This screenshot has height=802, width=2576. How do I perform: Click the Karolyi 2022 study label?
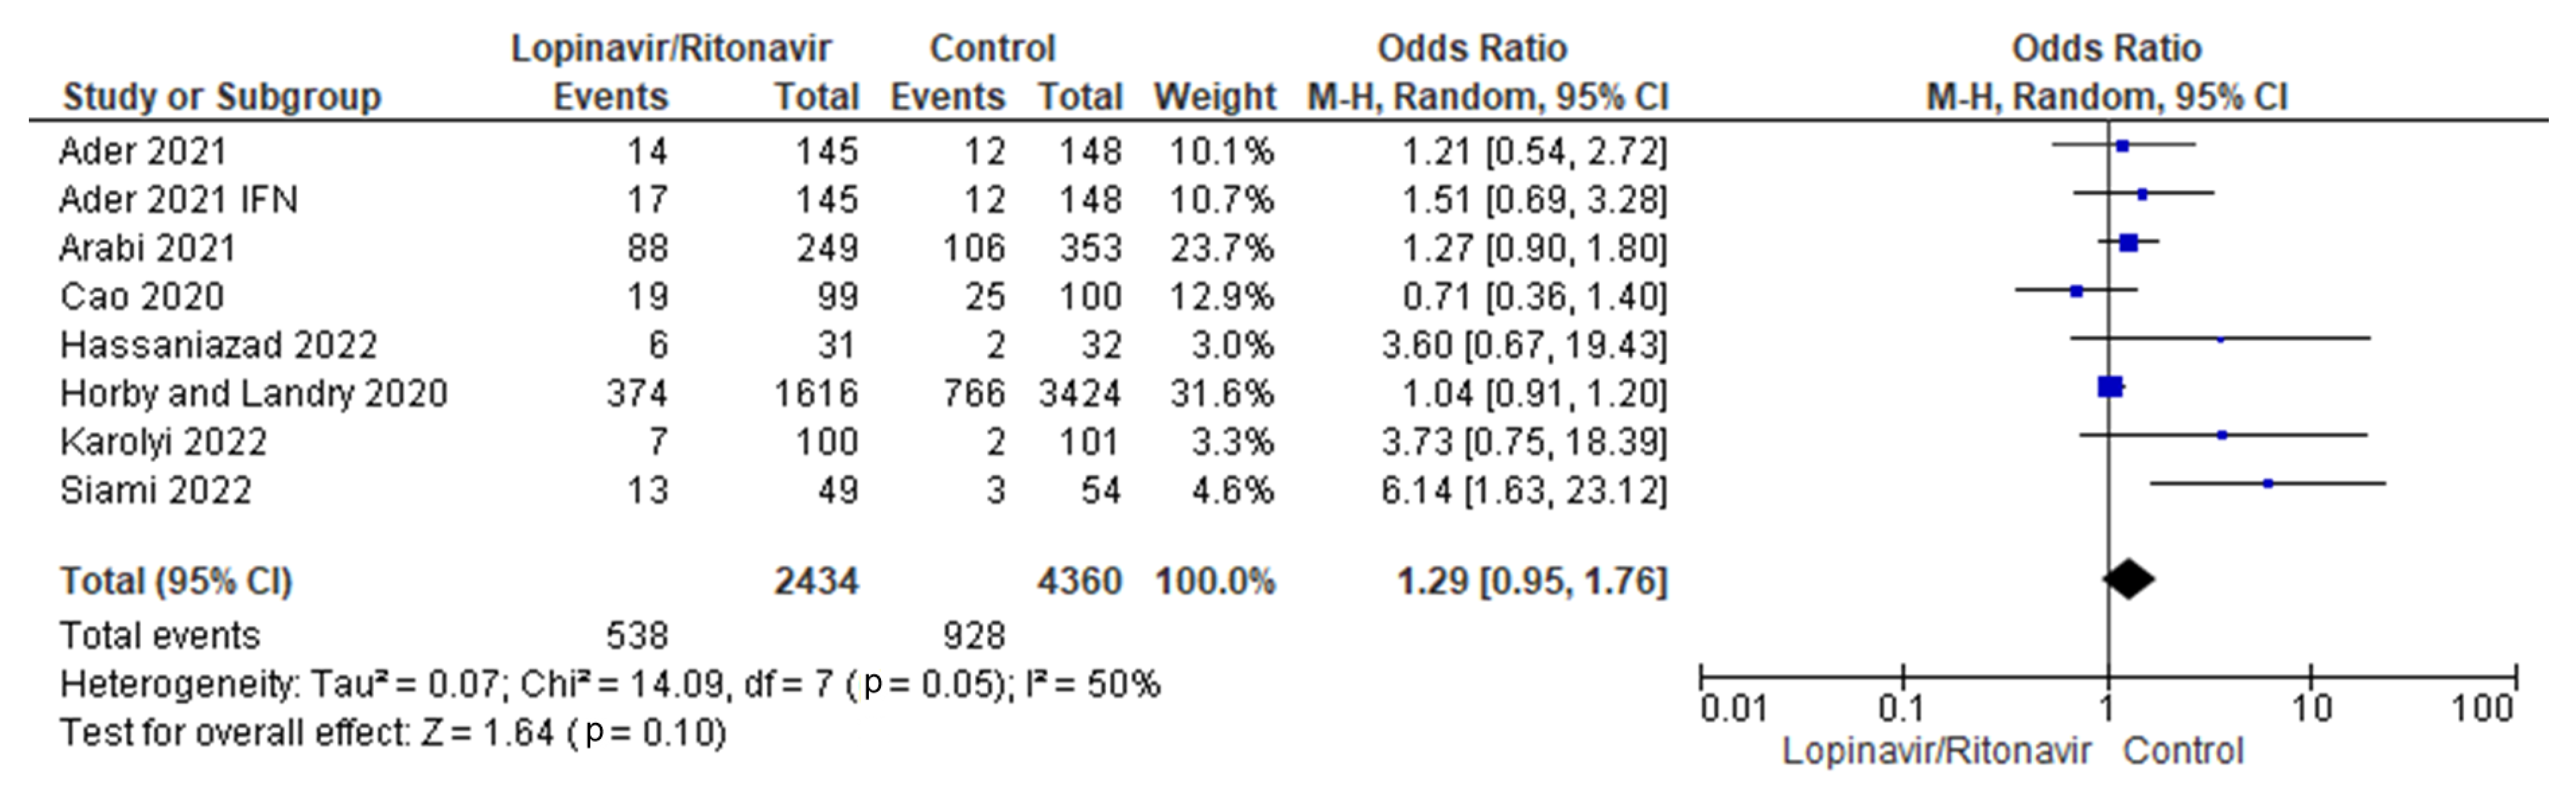pyautogui.click(x=163, y=442)
